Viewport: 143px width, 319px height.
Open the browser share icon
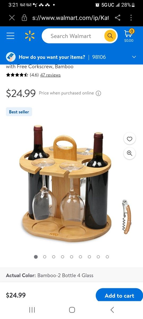[118, 18]
